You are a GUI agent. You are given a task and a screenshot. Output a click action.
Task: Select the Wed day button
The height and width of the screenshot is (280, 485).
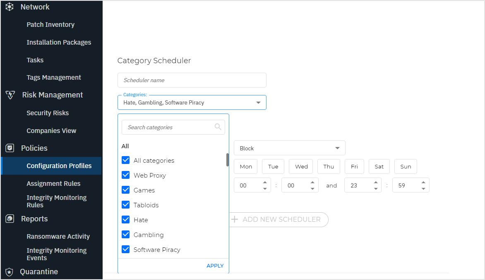pyautogui.click(x=301, y=166)
